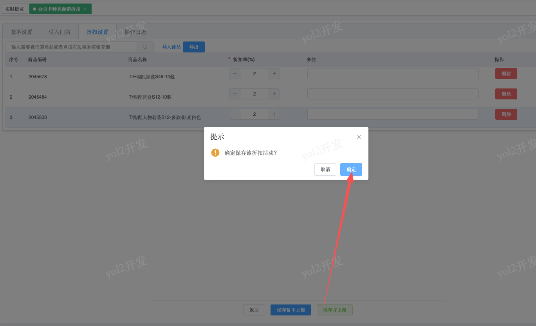This screenshot has height=326, width=536.
Task: Click the 商品名称 column header
Action: (137, 59)
